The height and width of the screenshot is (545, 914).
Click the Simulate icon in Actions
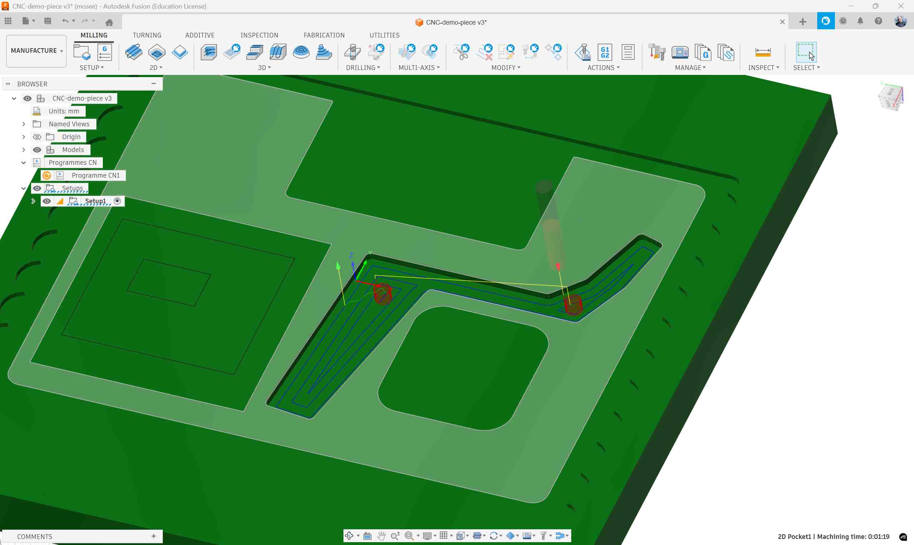coord(583,52)
